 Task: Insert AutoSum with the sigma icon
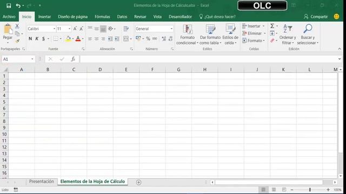[x=272, y=26]
